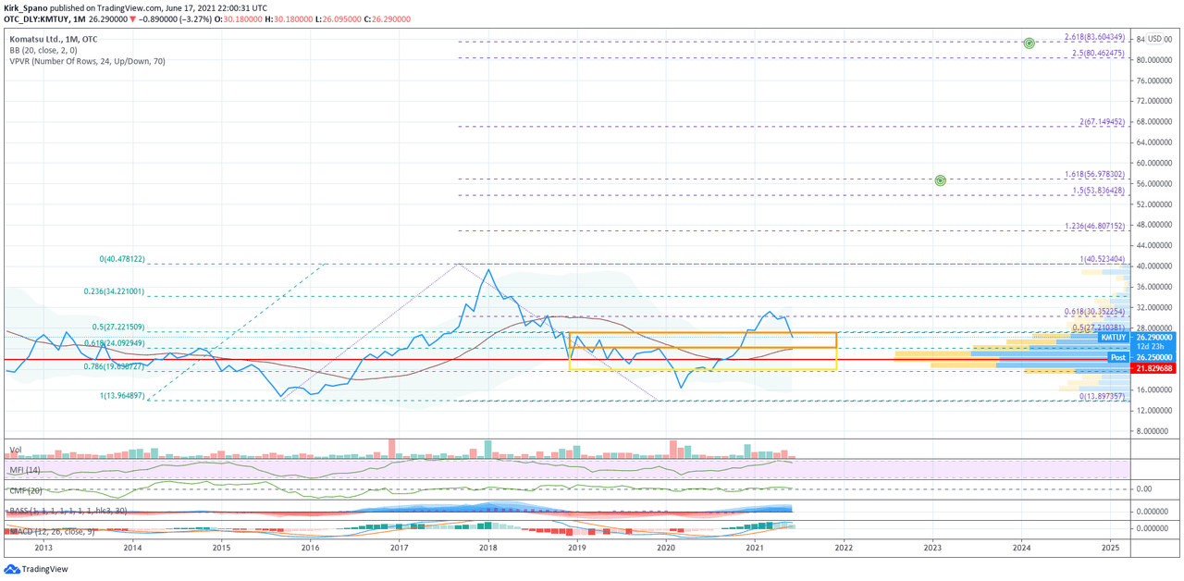Screen dimensions: 1184x581
Task: Select the MACD (12, 26, close, 9) label
Action: pos(54,531)
